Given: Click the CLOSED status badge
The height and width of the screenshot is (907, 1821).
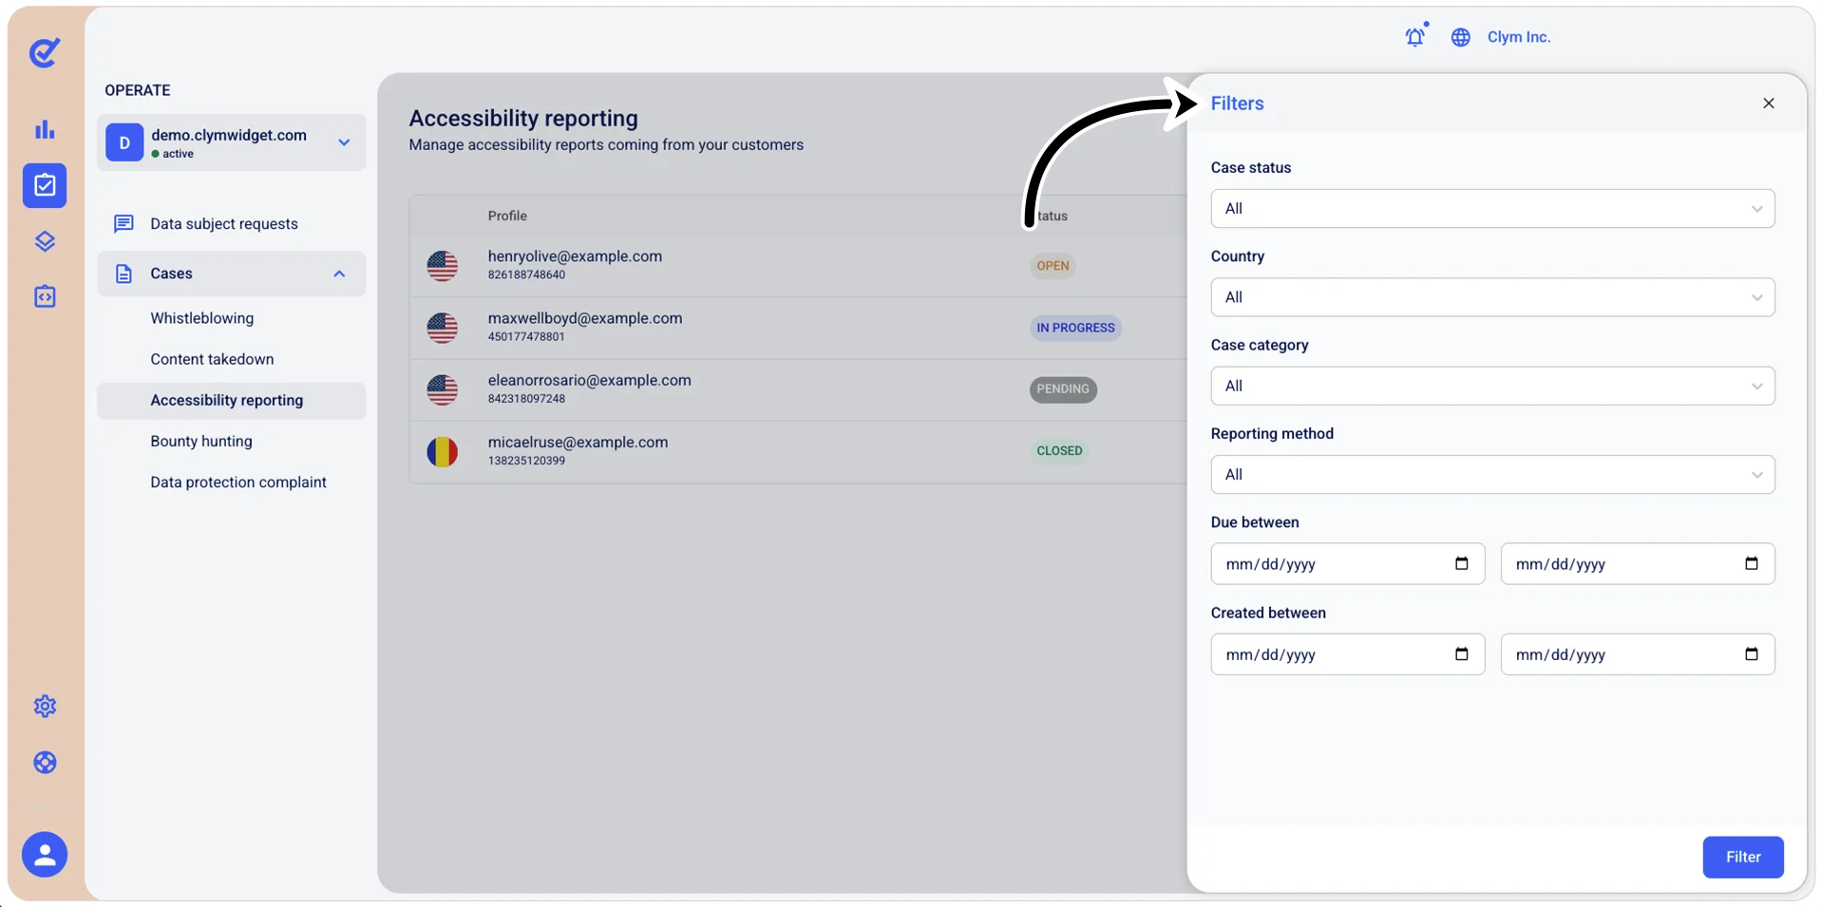Looking at the screenshot, I should click(1059, 451).
